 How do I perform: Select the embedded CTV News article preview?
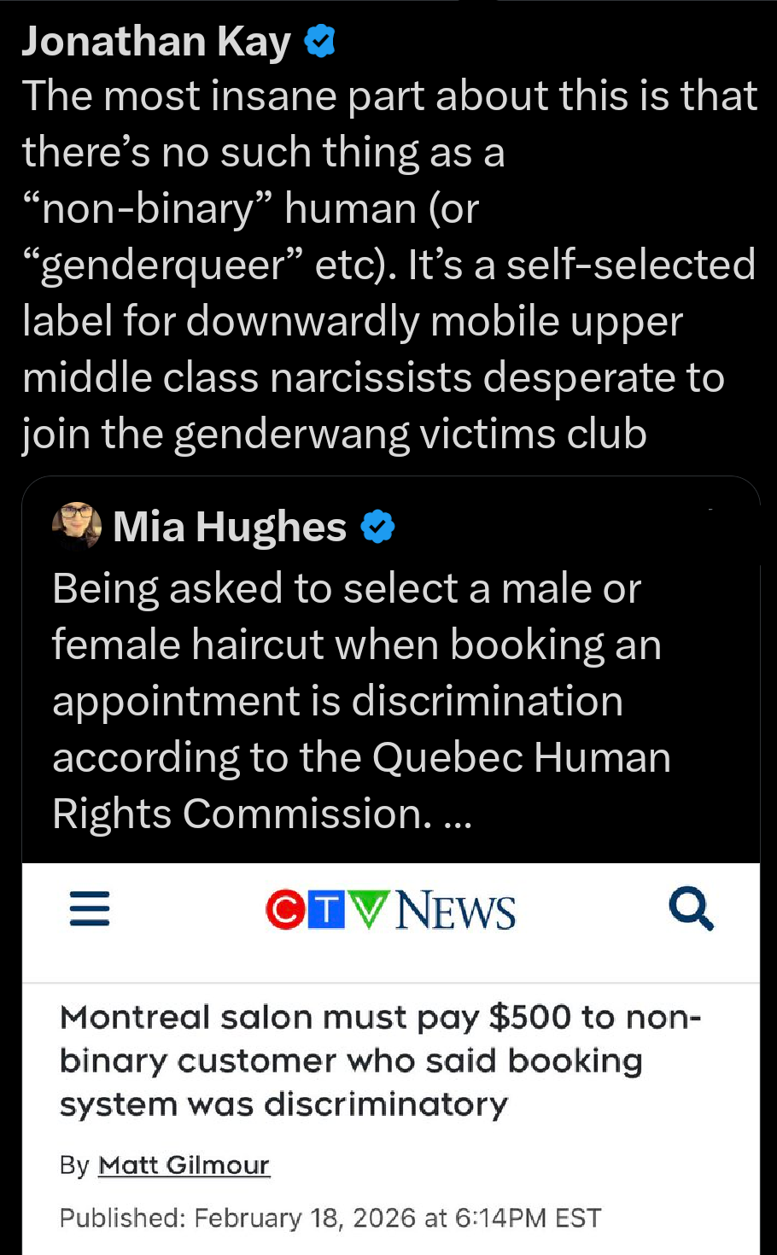[390, 1050]
